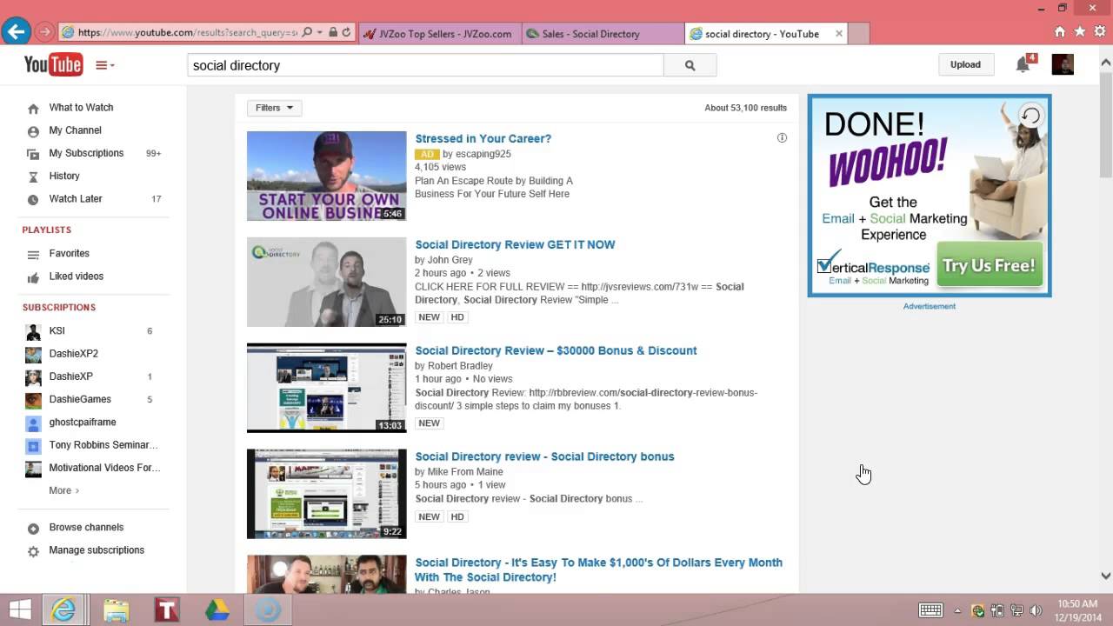Viewport: 1113px width, 626px height.
Task: Open the KSI channel subscription
Action: [57, 330]
